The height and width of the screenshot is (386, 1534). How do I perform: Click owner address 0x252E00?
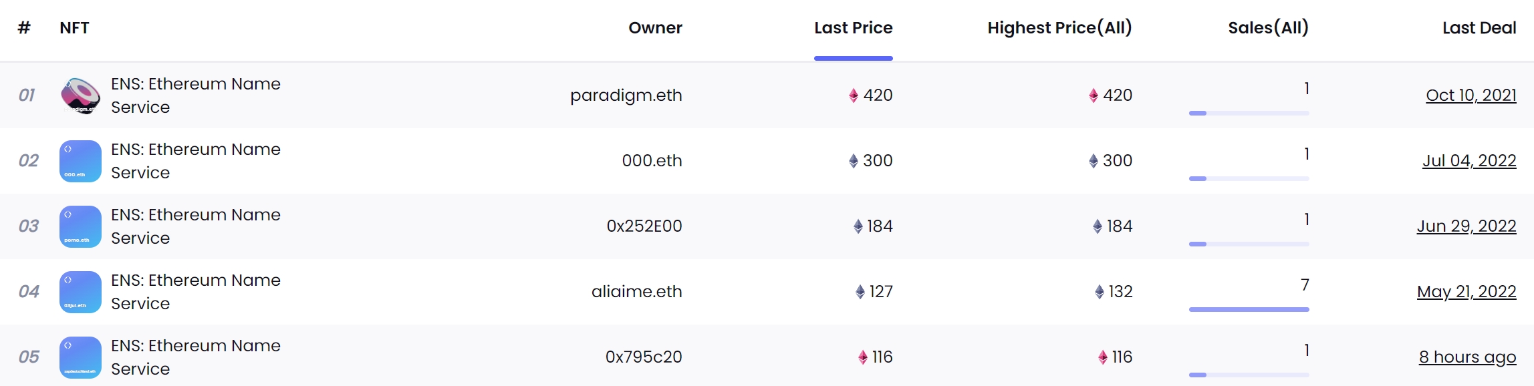644,226
